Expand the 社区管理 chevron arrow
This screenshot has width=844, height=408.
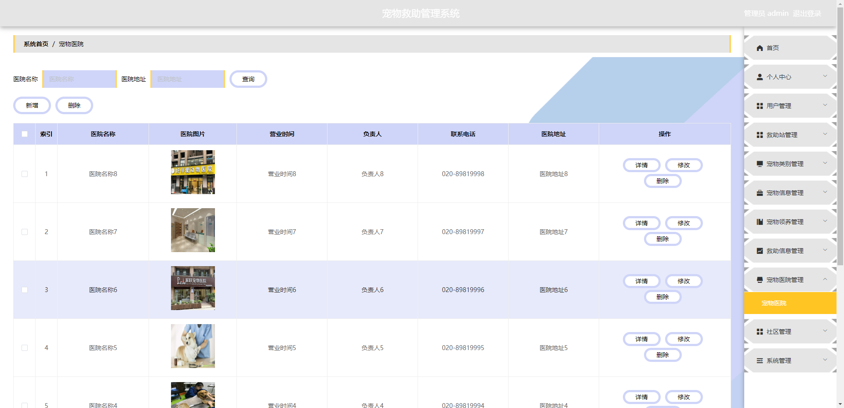point(825,331)
